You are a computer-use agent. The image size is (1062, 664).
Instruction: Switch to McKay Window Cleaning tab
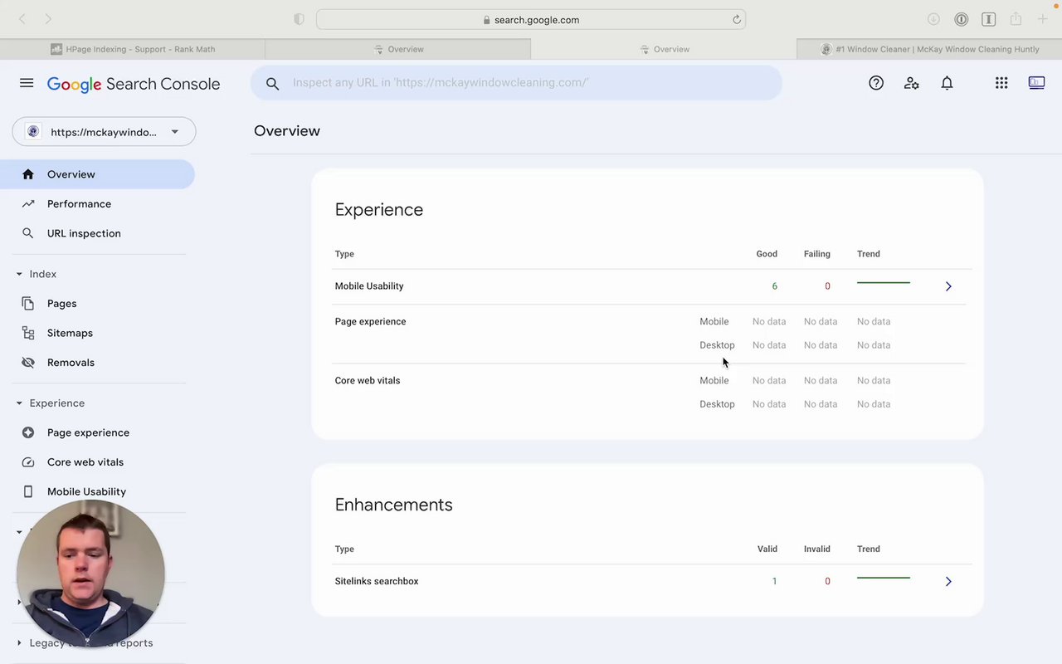click(x=929, y=49)
